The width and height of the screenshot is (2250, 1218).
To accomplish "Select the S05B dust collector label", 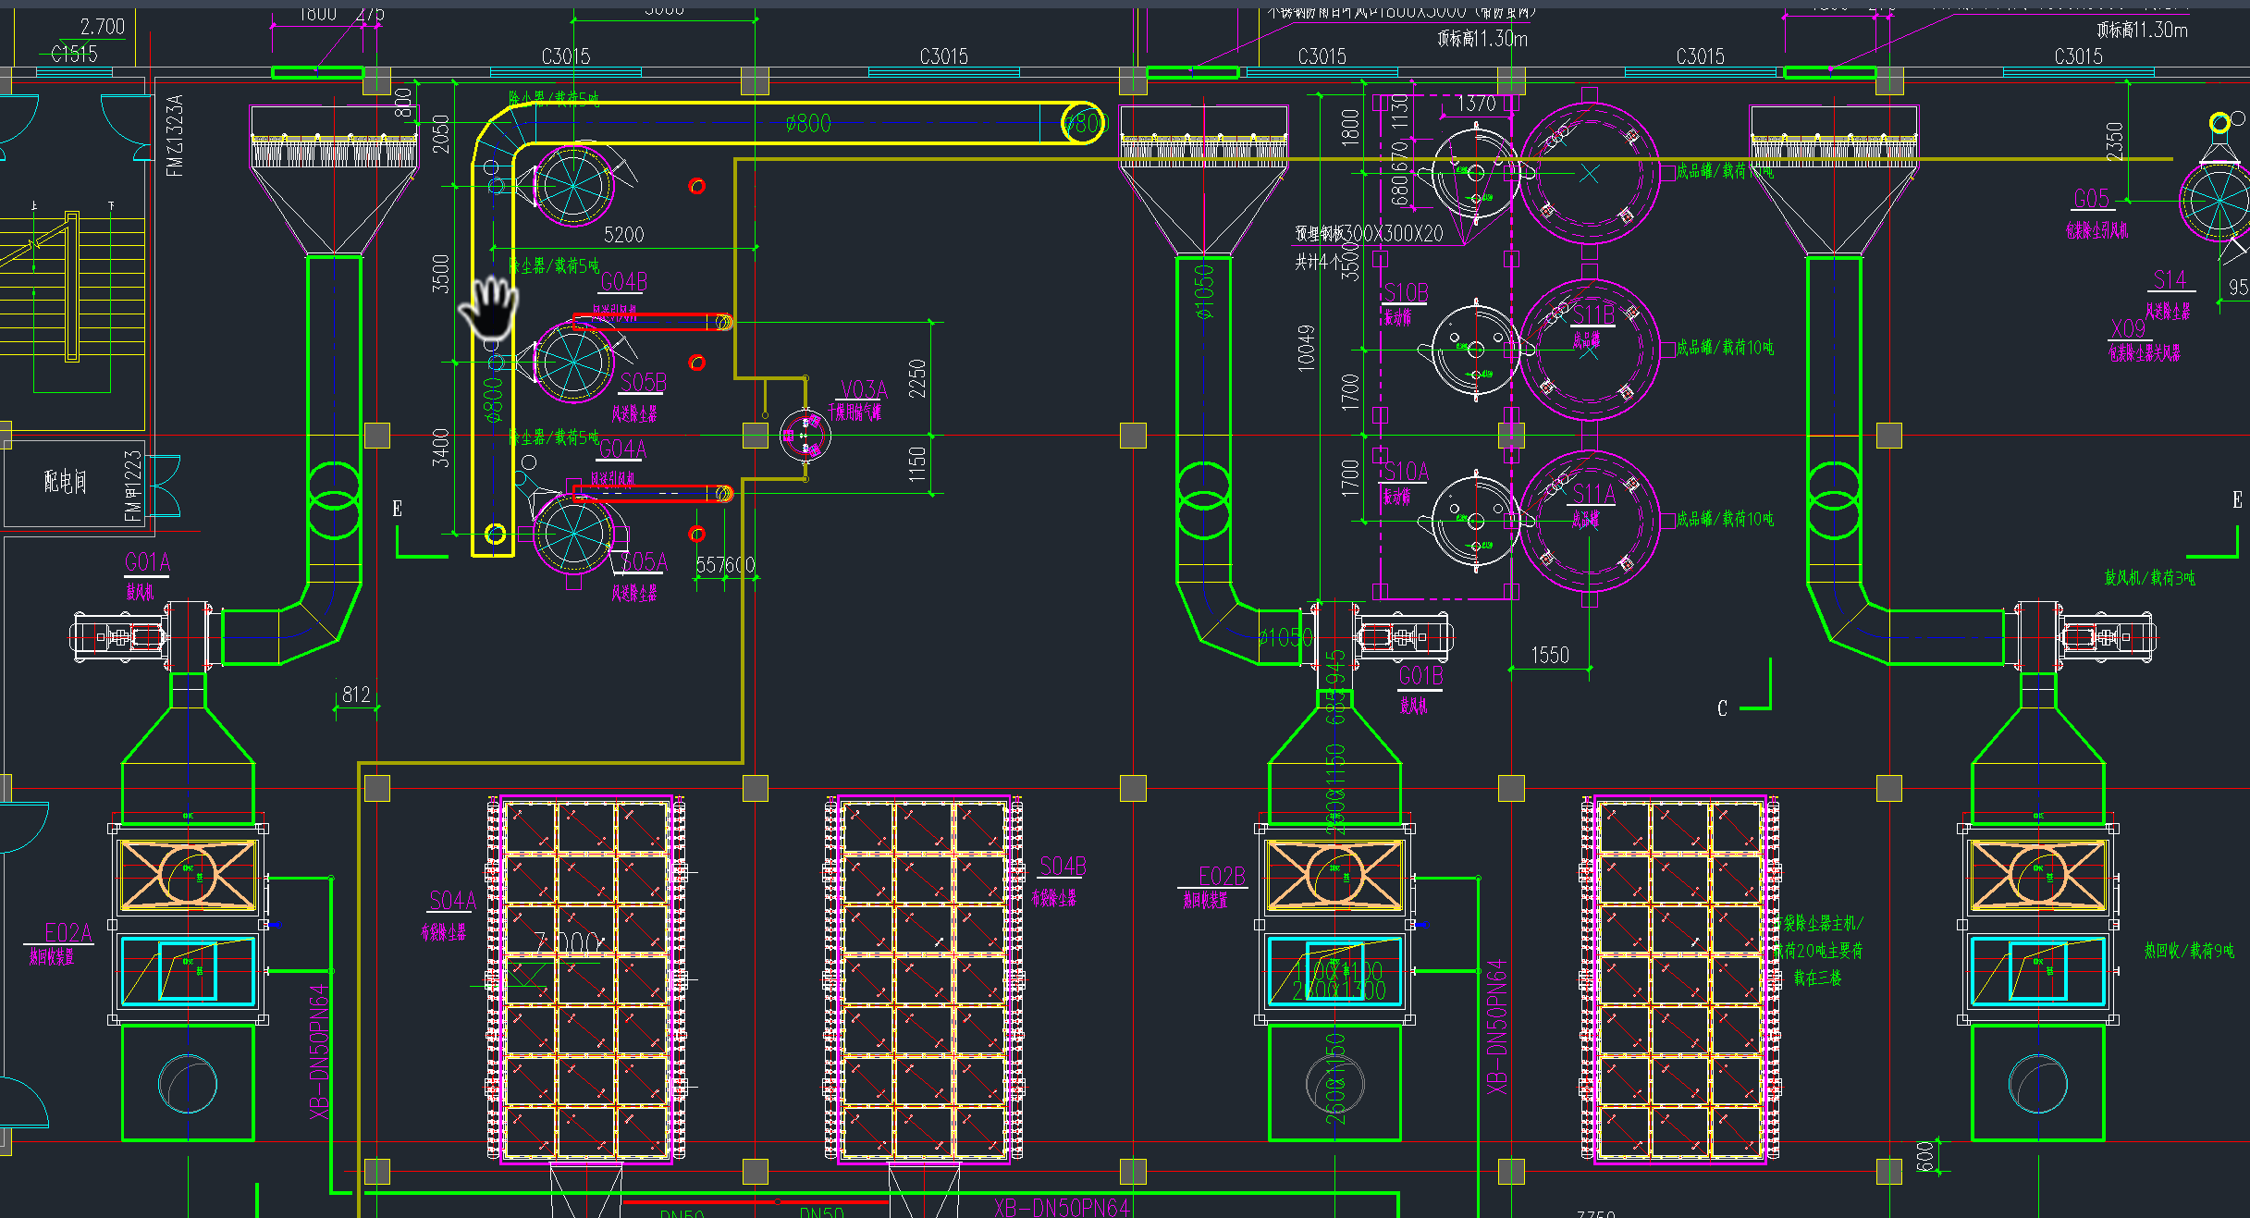I will coord(643,383).
